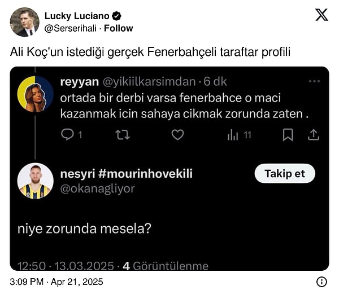
Task: Click the verified badge next to Lucky Luciano
Action: pyautogui.click(x=116, y=16)
